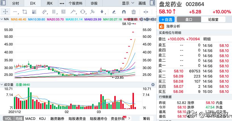Click the 明细 details header
The width and height of the screenshot is (232, 121).
(207, 39)
